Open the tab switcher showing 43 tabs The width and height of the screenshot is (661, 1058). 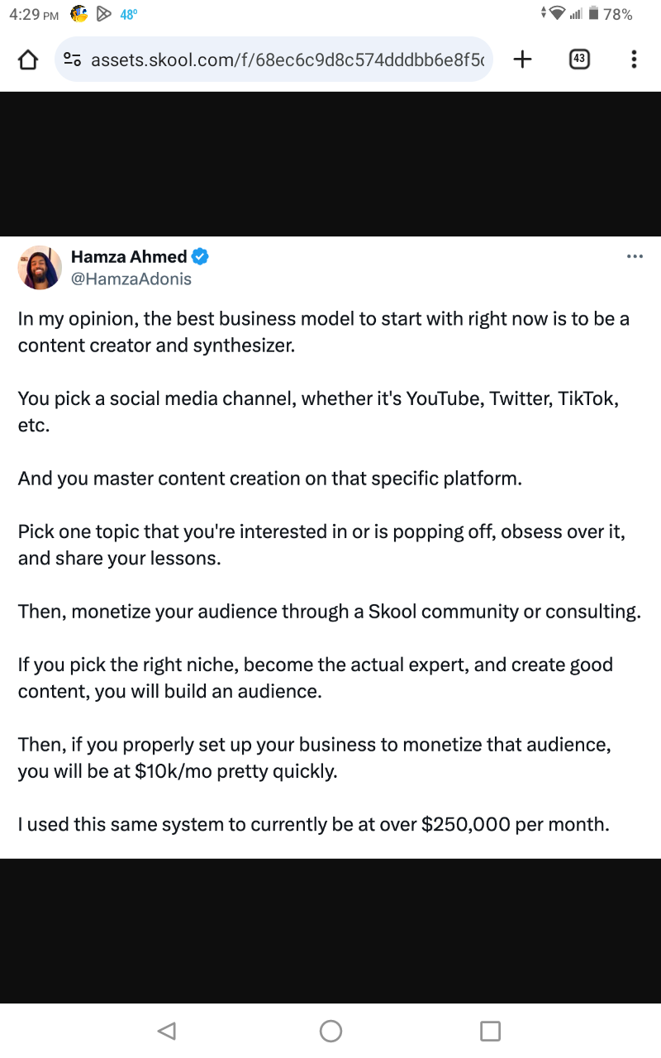[579, 59]
